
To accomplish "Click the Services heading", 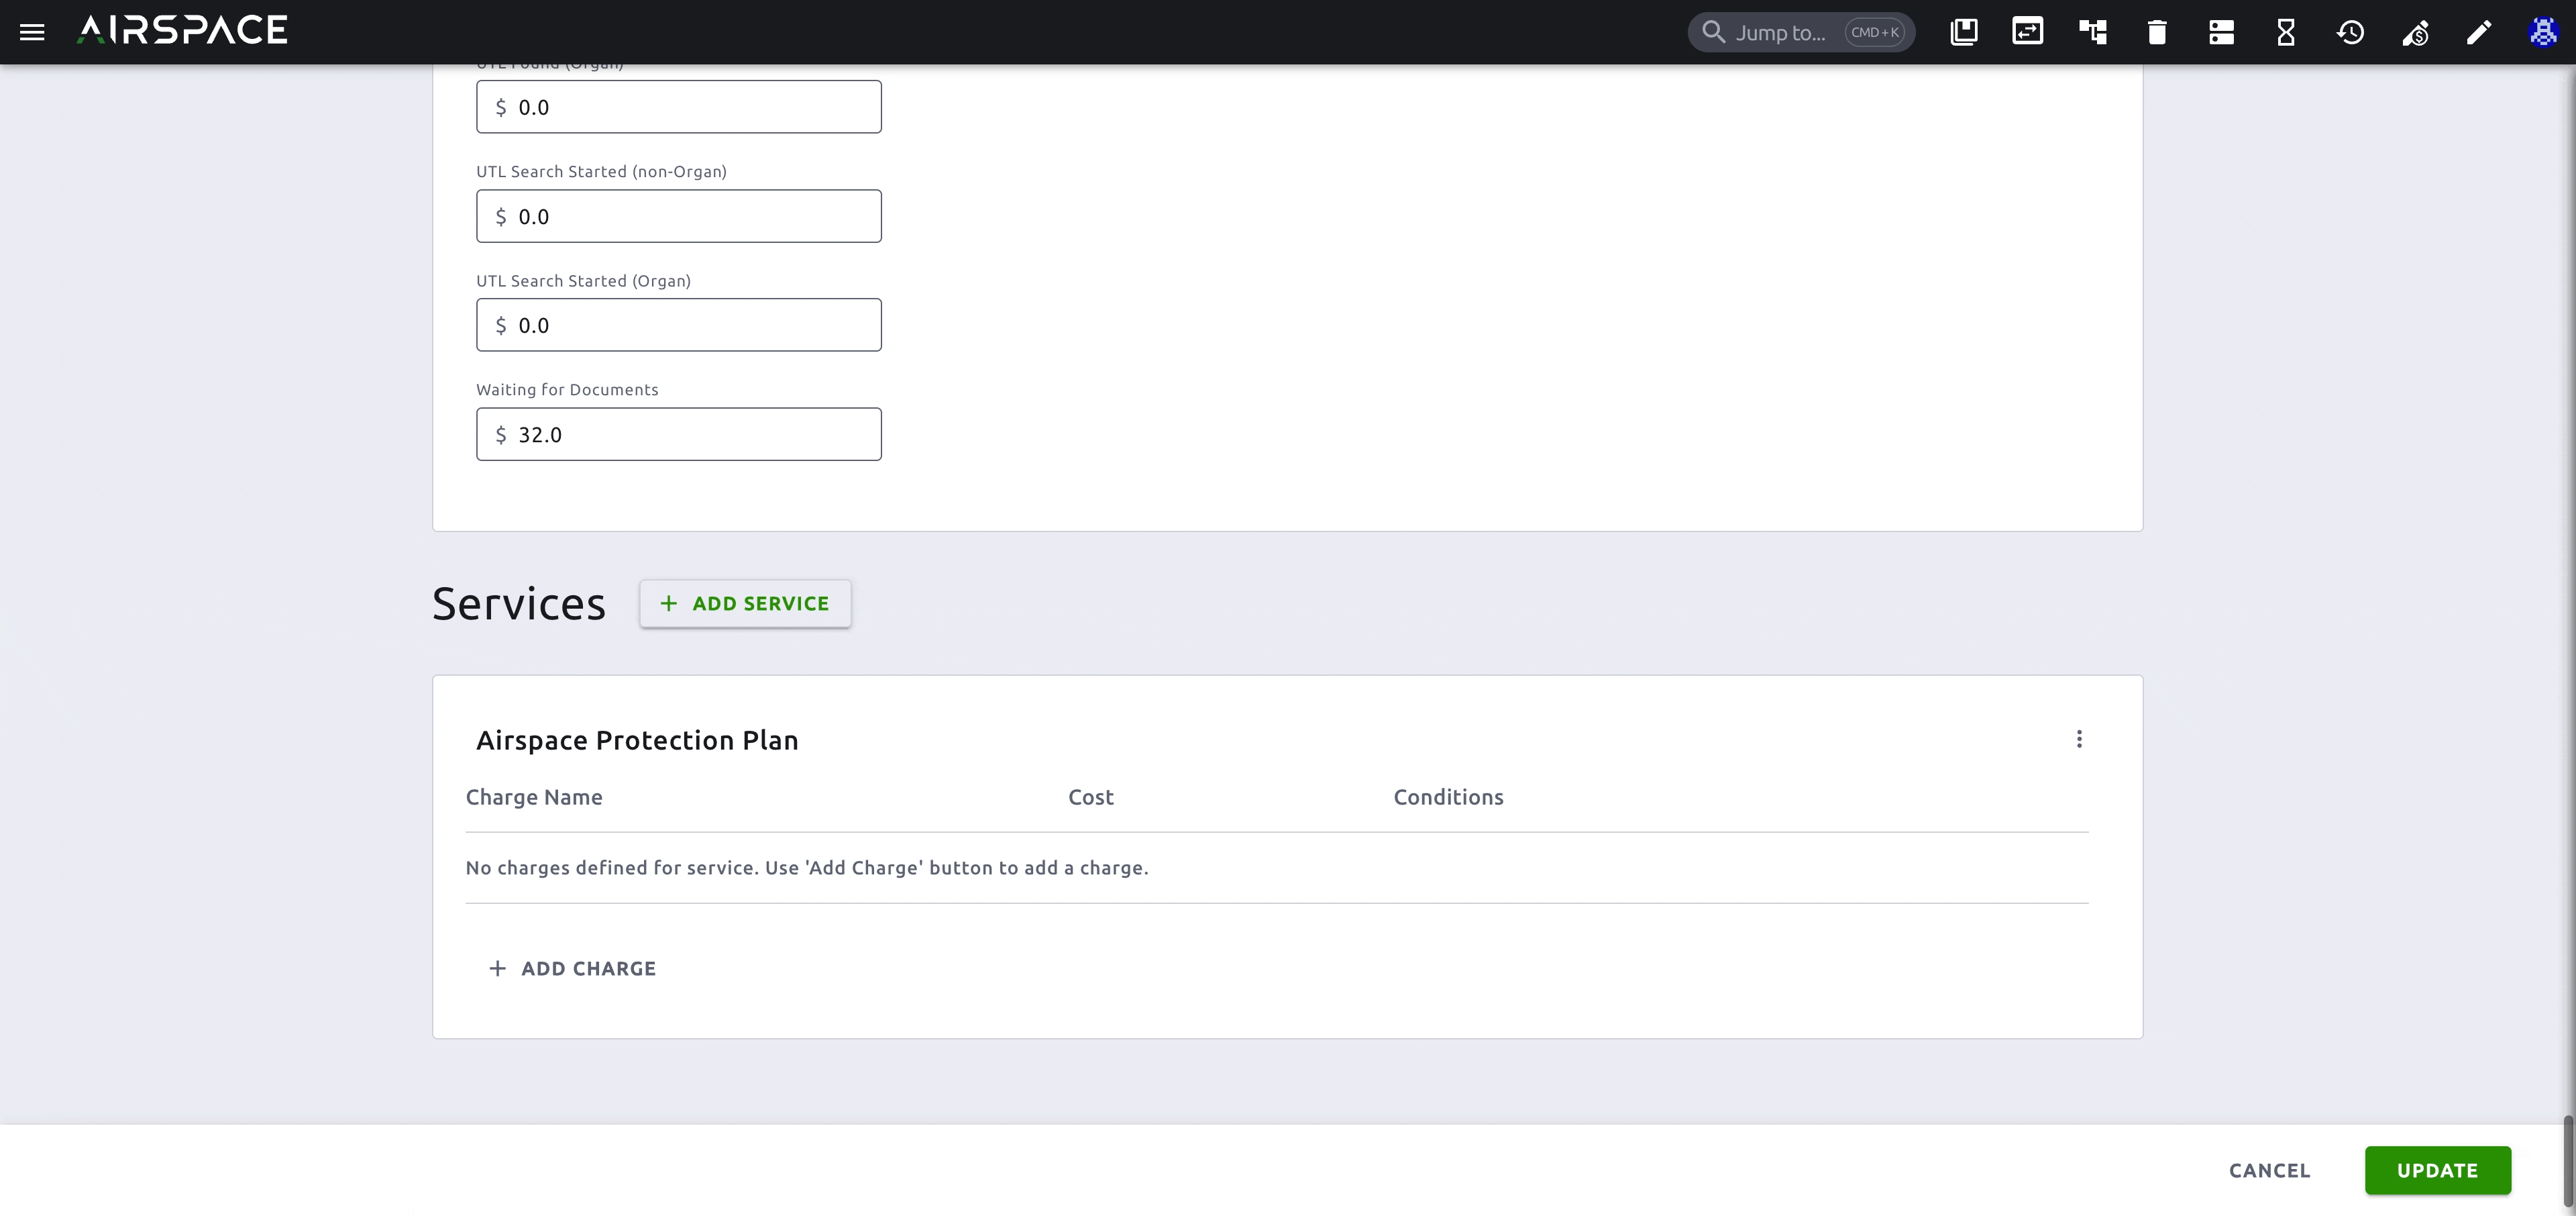I will [519, 603].
